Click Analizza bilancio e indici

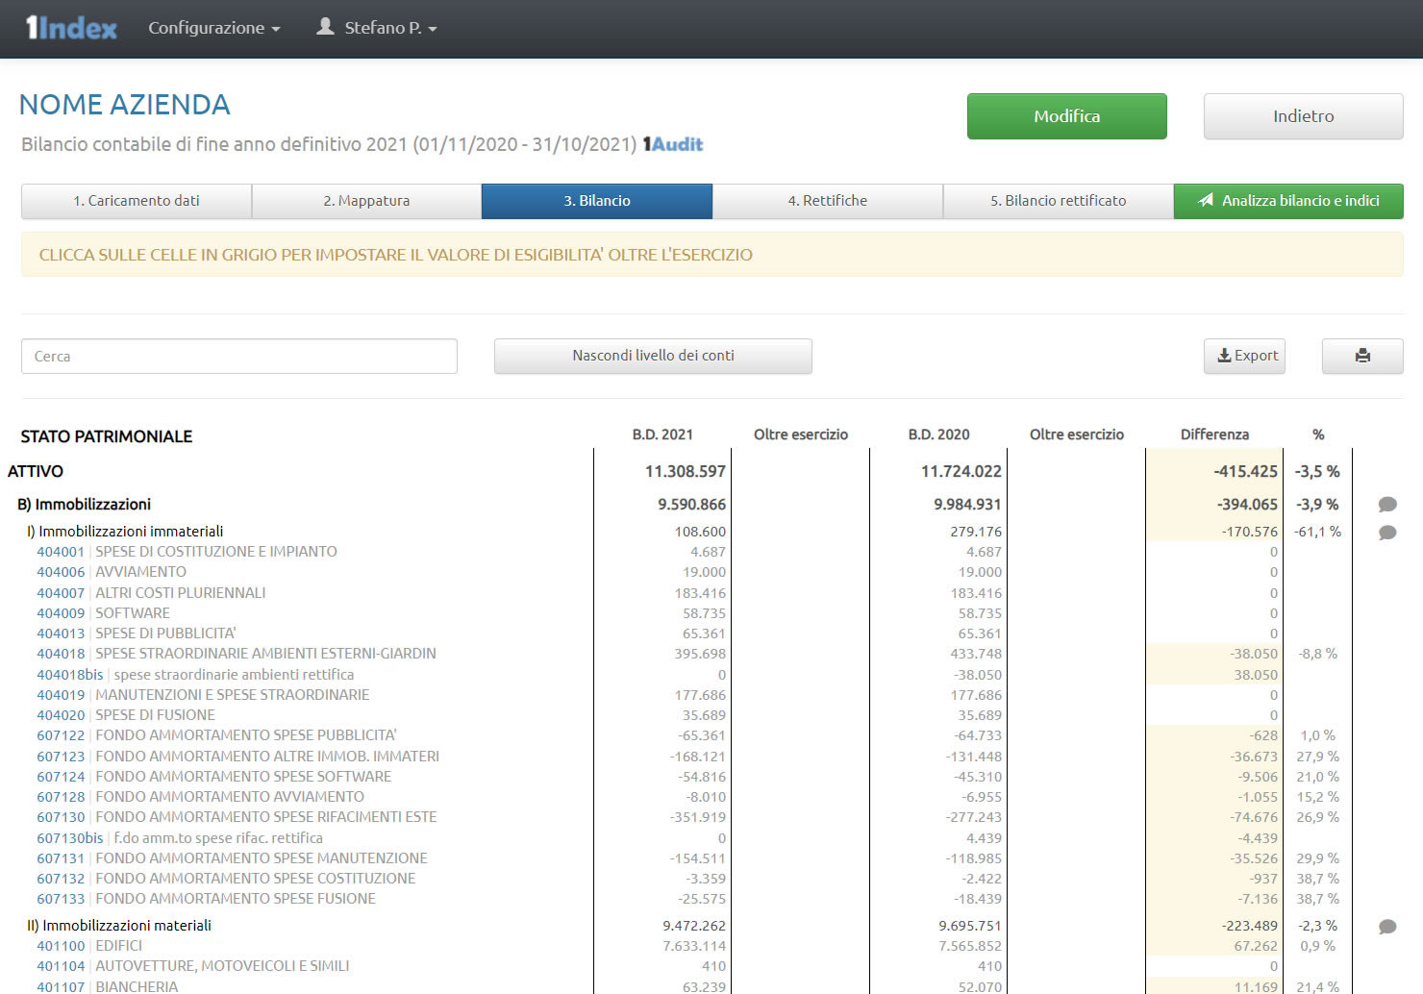click(x=1288, y=201)
